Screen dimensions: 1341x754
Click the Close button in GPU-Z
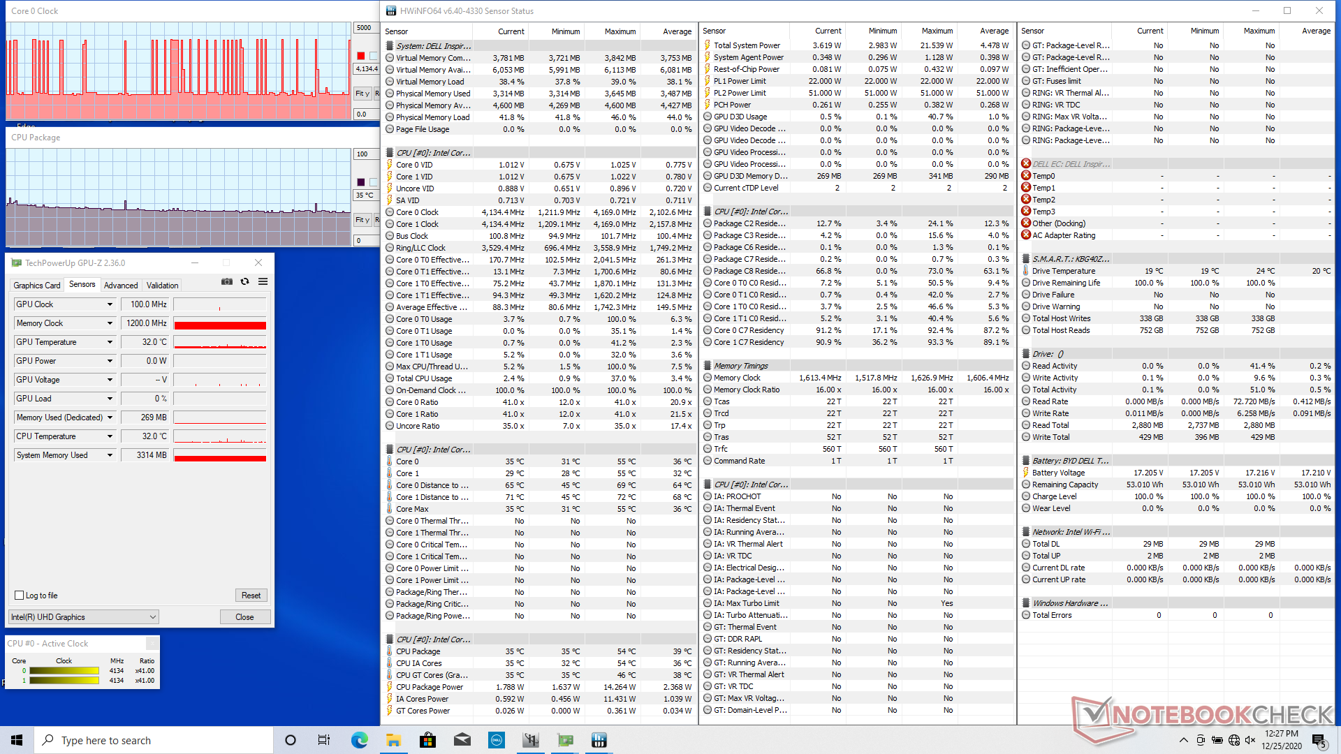pos(244,617)
